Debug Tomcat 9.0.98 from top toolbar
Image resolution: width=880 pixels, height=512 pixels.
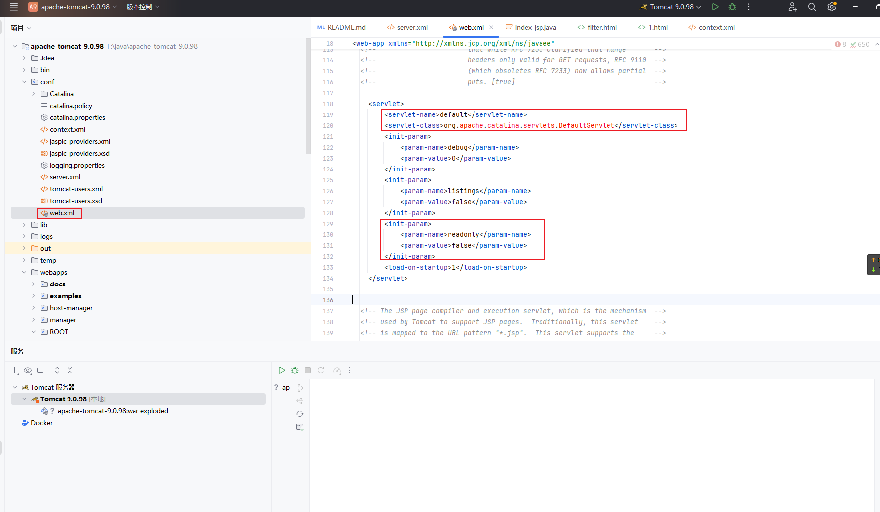[732, 7]
